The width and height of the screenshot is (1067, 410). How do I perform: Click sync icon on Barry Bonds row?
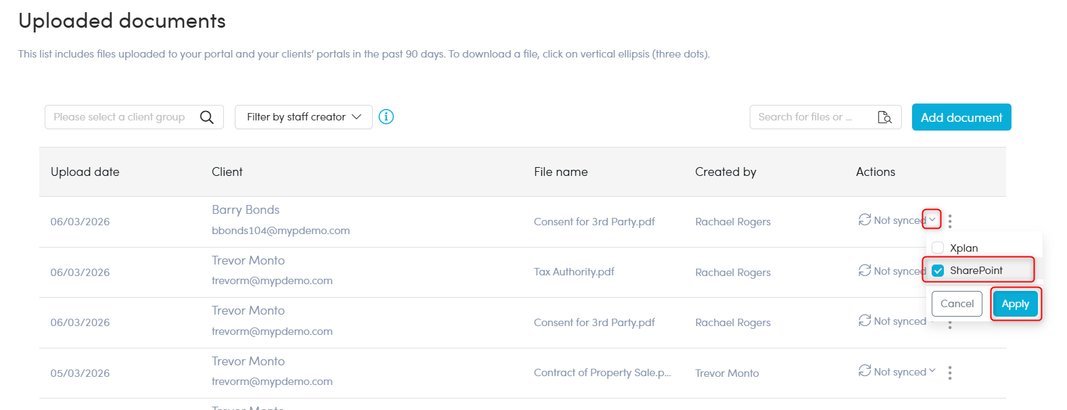(865, 220)
